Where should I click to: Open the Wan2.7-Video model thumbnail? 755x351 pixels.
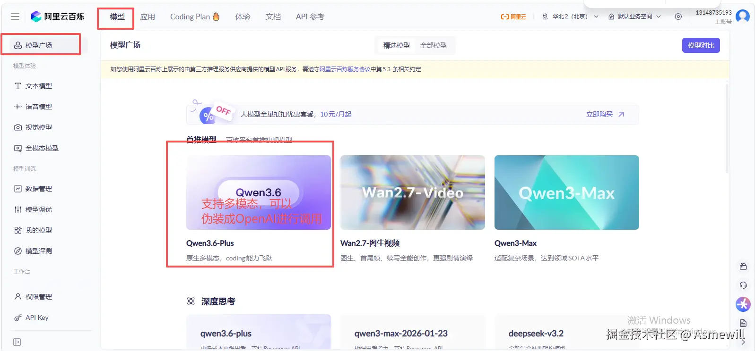(413, 192)
